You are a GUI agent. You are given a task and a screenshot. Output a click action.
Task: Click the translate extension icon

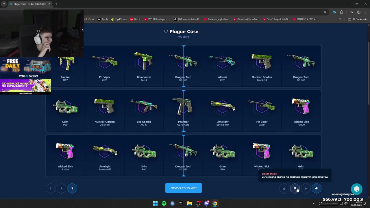[334, 12]
